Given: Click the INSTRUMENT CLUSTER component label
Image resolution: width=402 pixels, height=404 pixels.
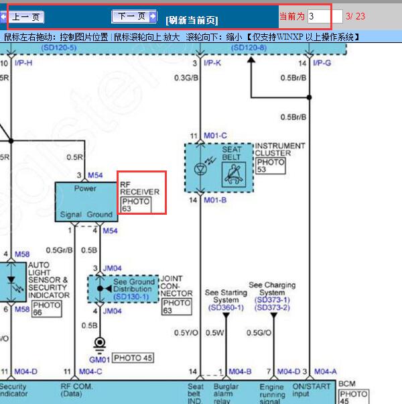Looking at the screenshot, I should click(x=280, y=150).
